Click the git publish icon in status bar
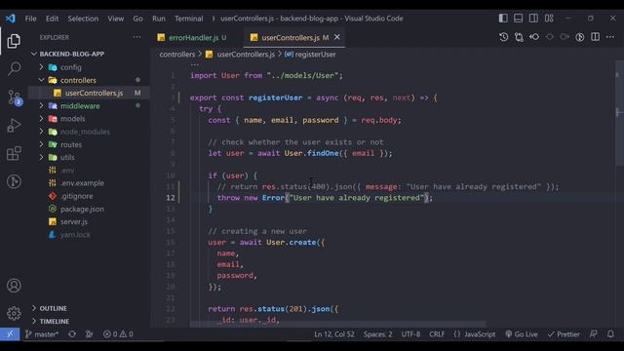The image size is (624, 351). pos(89,334)
